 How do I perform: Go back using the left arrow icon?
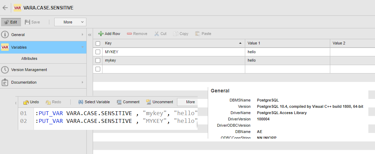[5, 8]
